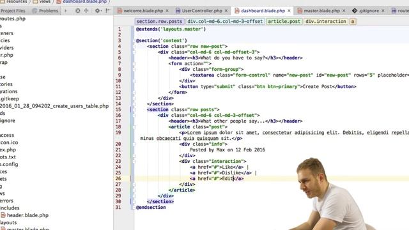Select the includes folder in the tree
The image size is (409, 230).
10,208
